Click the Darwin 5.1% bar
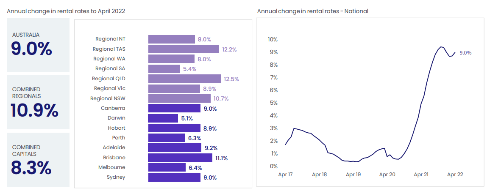 click(x=163, y=118)
